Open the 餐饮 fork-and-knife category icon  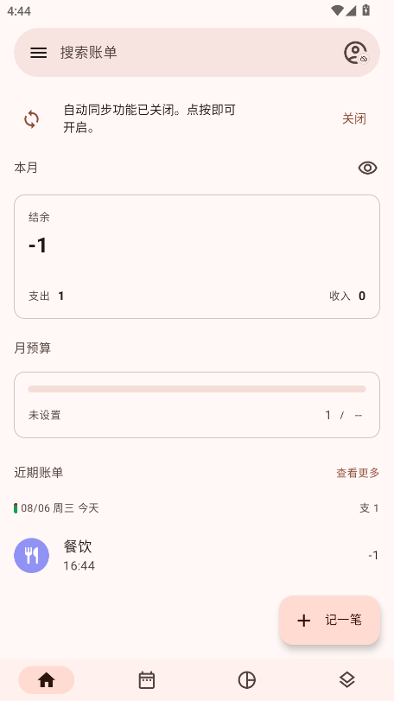32,555
